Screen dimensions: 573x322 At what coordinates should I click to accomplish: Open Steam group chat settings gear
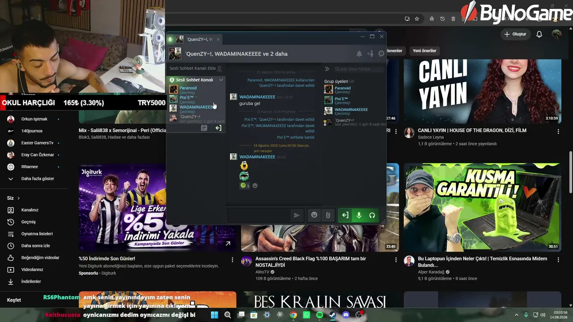click(x=381, y=54)
